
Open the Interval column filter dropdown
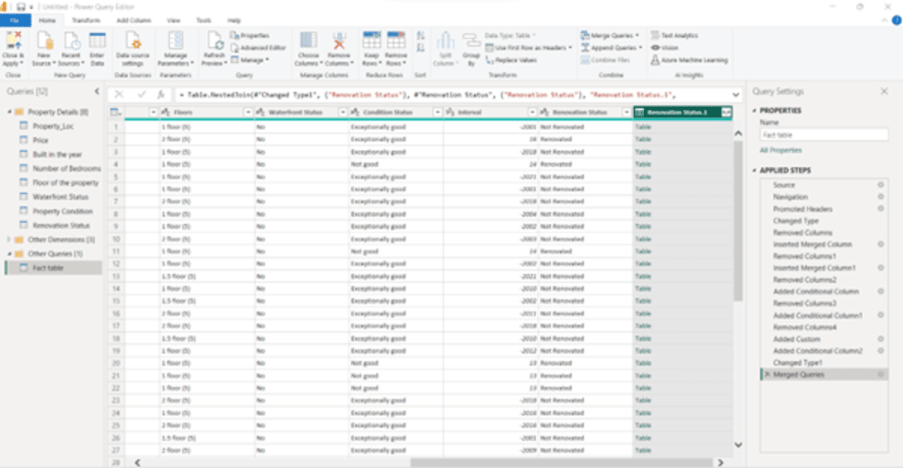point(532,111)
